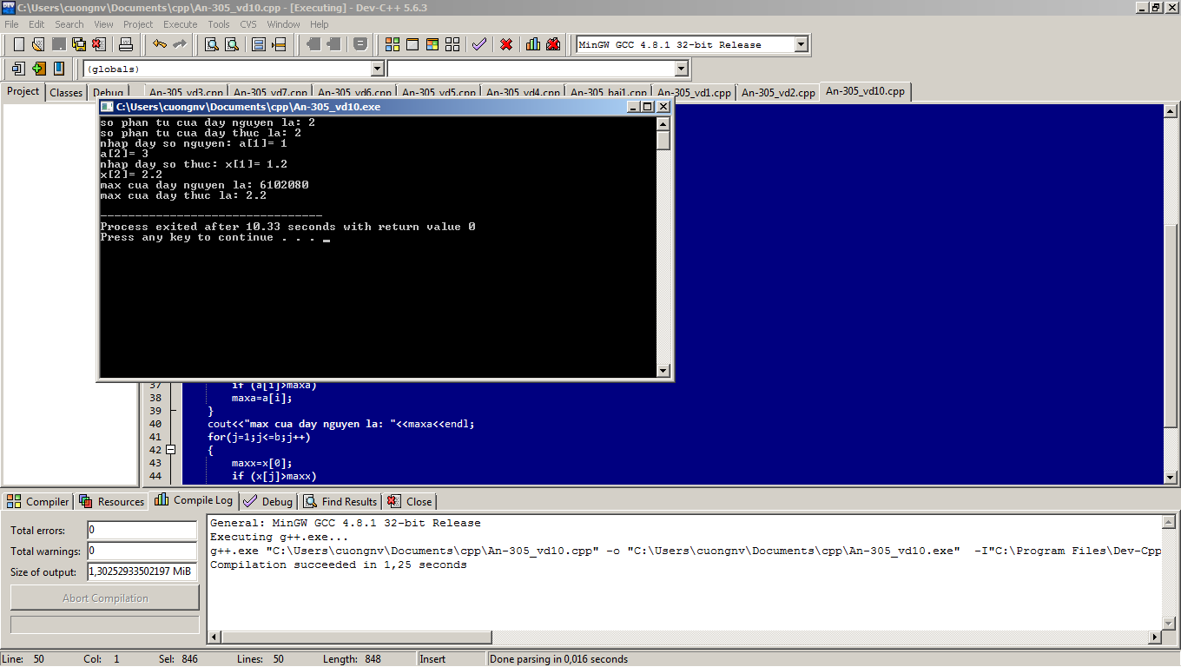Click status bar 'Insert' mode indicator
The width and height of the screenshot is (1181, 667).
(432, 659)
